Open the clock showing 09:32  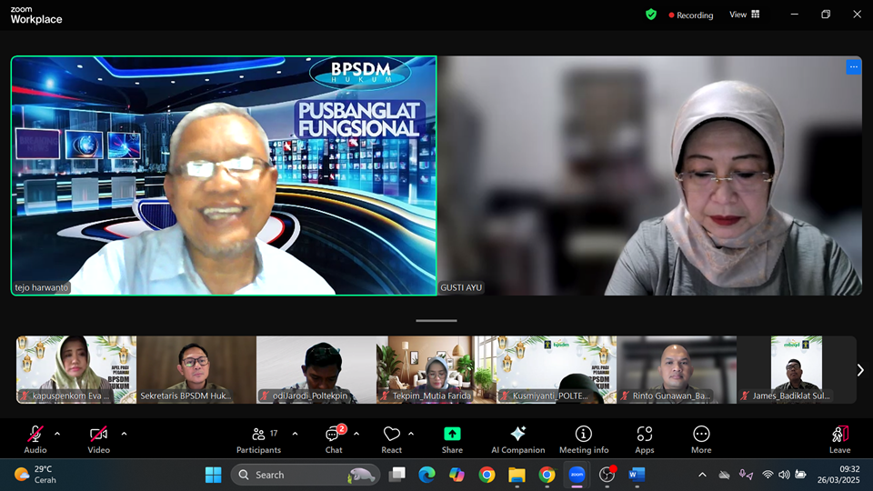838,475
